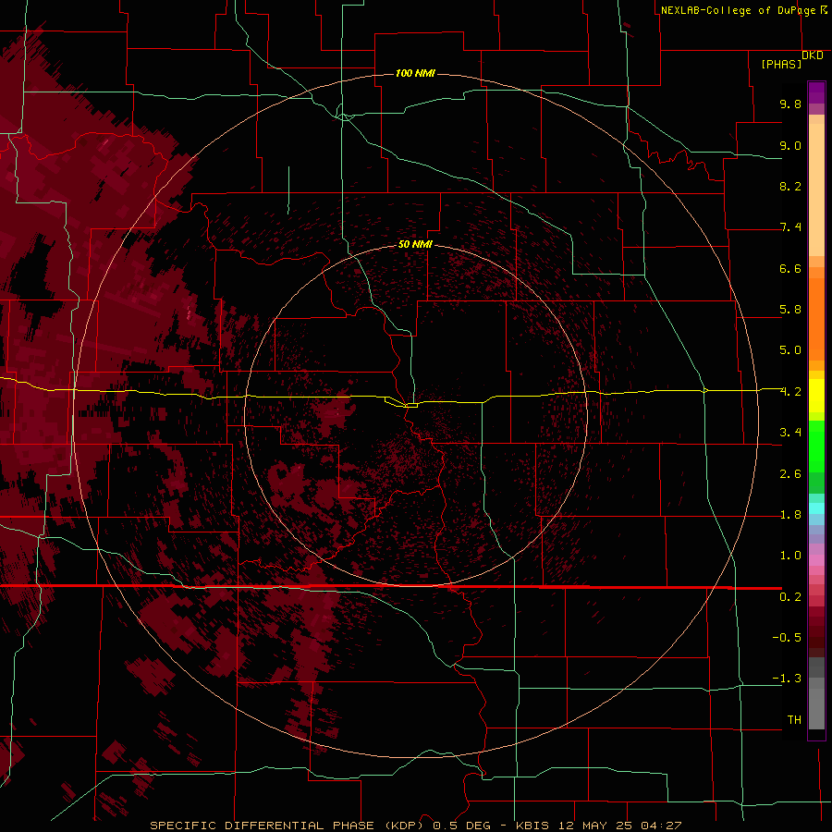This screenshot has width=832, height=832.
Task: Click the 9.8 value on the color scale
Action: click(790, 104)
